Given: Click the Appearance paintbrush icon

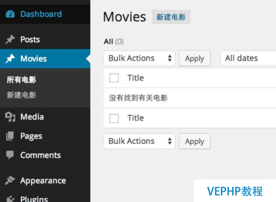Looking at the screenshot, I should tap(10, 181).
